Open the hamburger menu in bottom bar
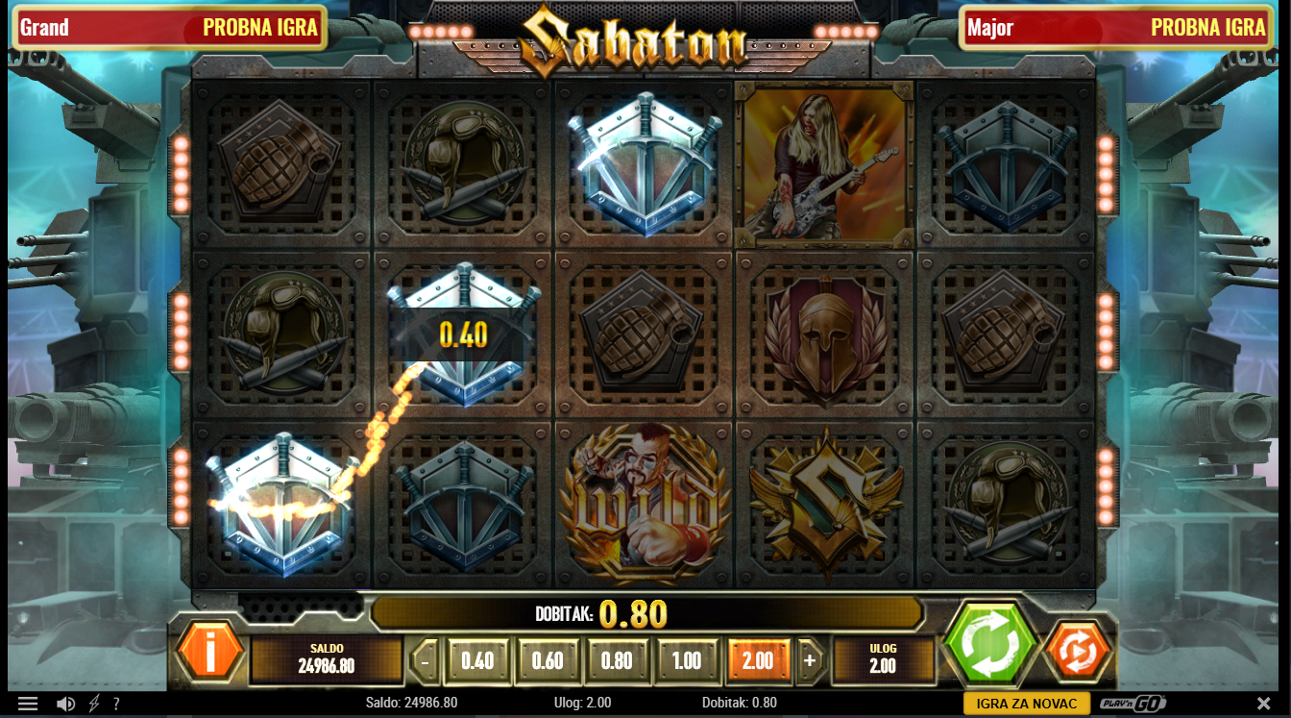The image size is (1291, 718). click(28, 704)
